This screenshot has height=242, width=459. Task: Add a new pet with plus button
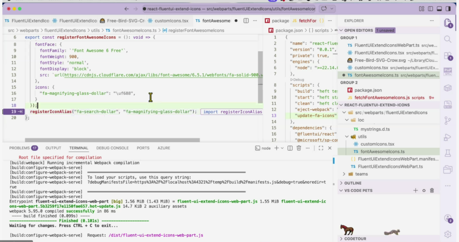(415, 191)
